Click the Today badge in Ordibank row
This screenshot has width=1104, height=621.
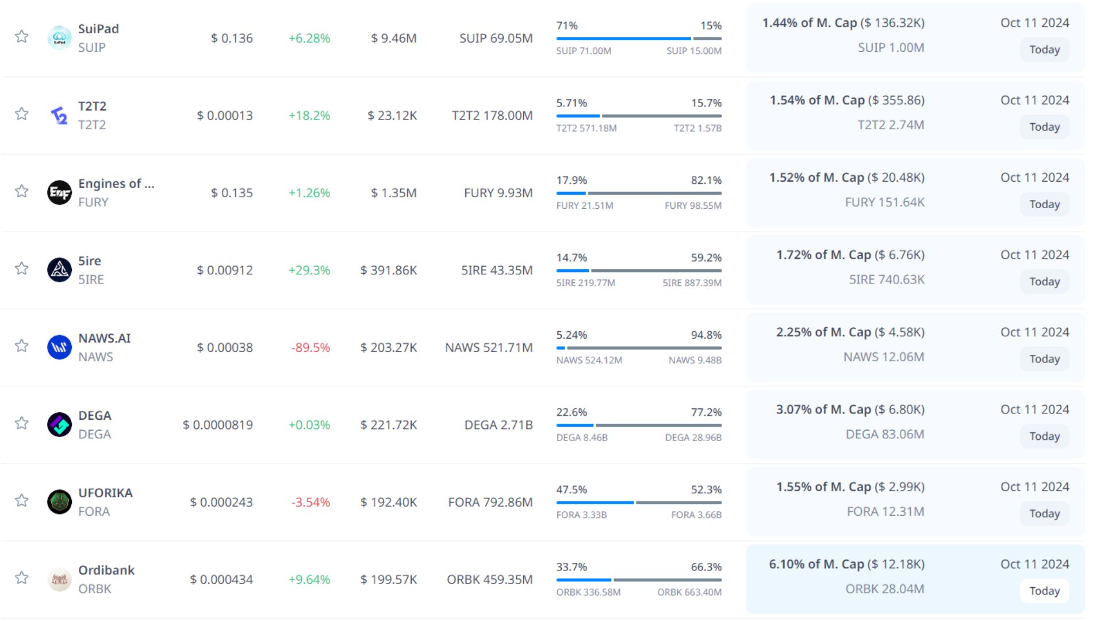click(x=1044, y=591)
